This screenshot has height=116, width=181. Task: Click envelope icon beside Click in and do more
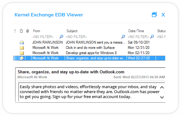[22, 48]
